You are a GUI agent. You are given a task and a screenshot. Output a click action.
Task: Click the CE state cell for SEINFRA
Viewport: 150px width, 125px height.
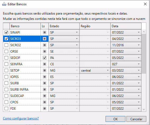point(64,64)
